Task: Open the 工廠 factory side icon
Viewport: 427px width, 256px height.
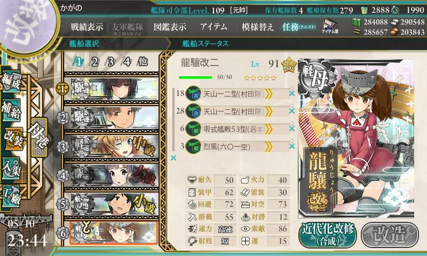Action: [x=11, y=196]
